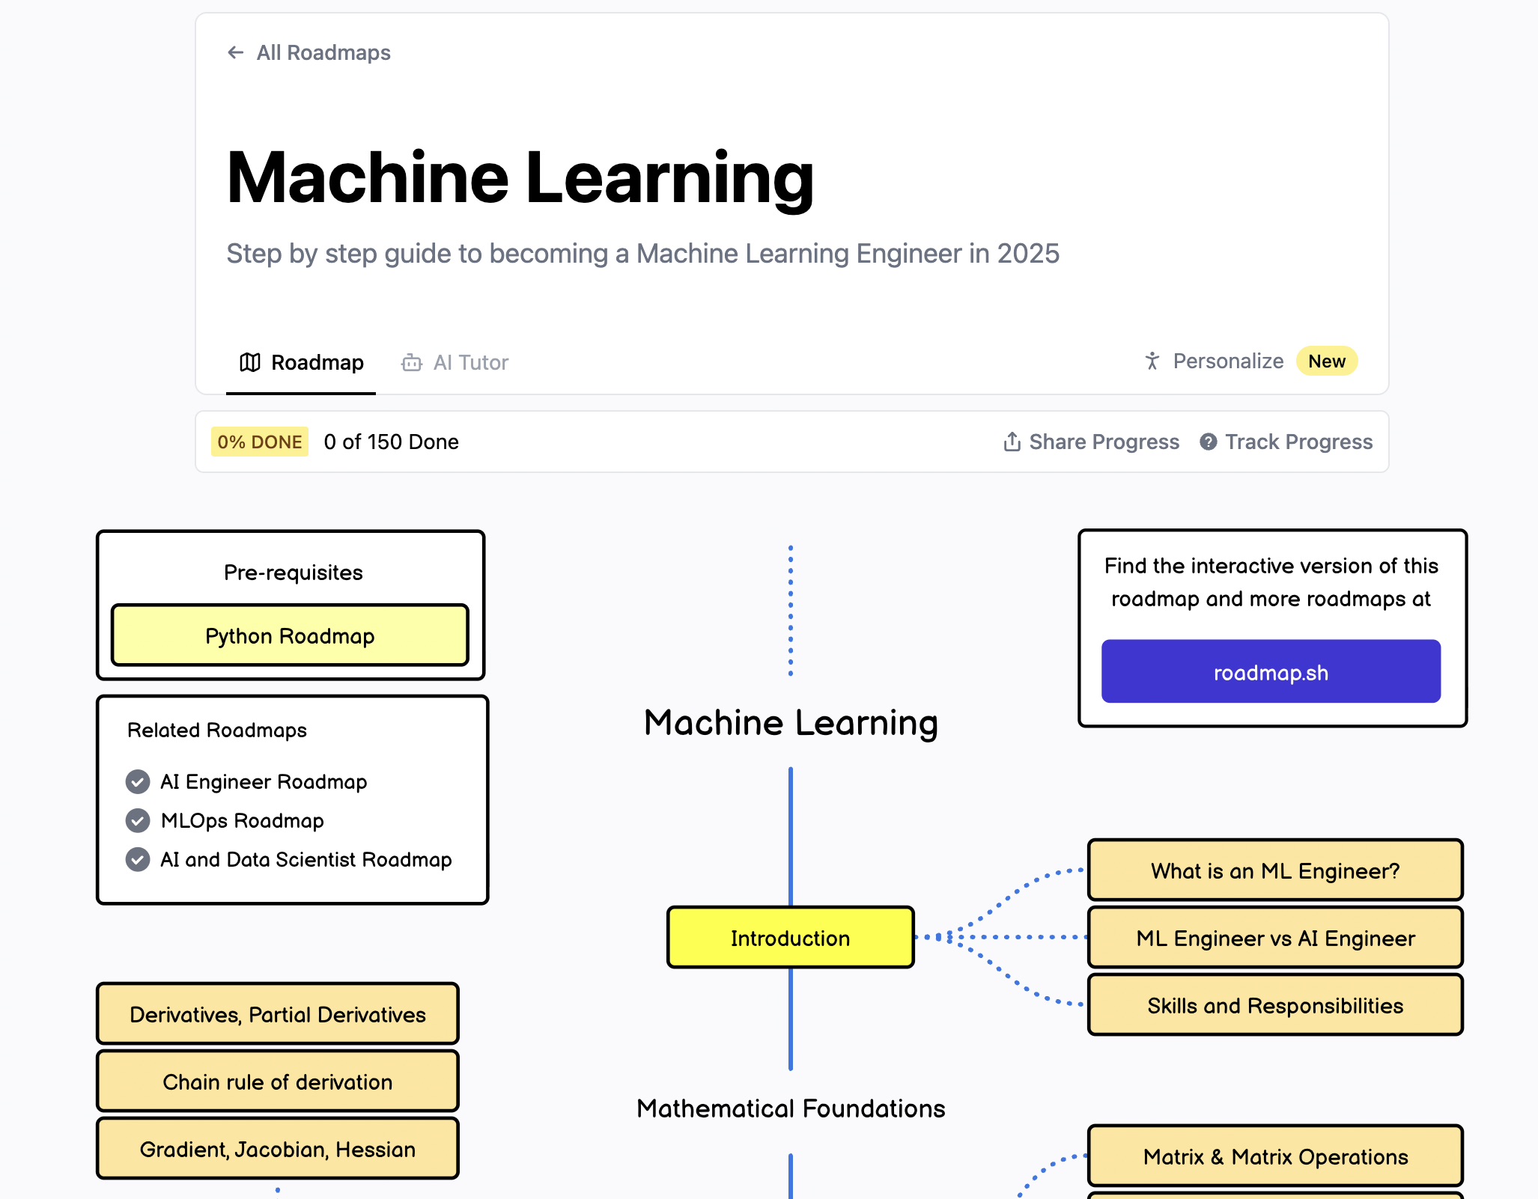The height and width of the screenshot is (1199, 1538).
Task: Open Derivatives, Partial Derivatives topic
Action: pos(278,1014)
